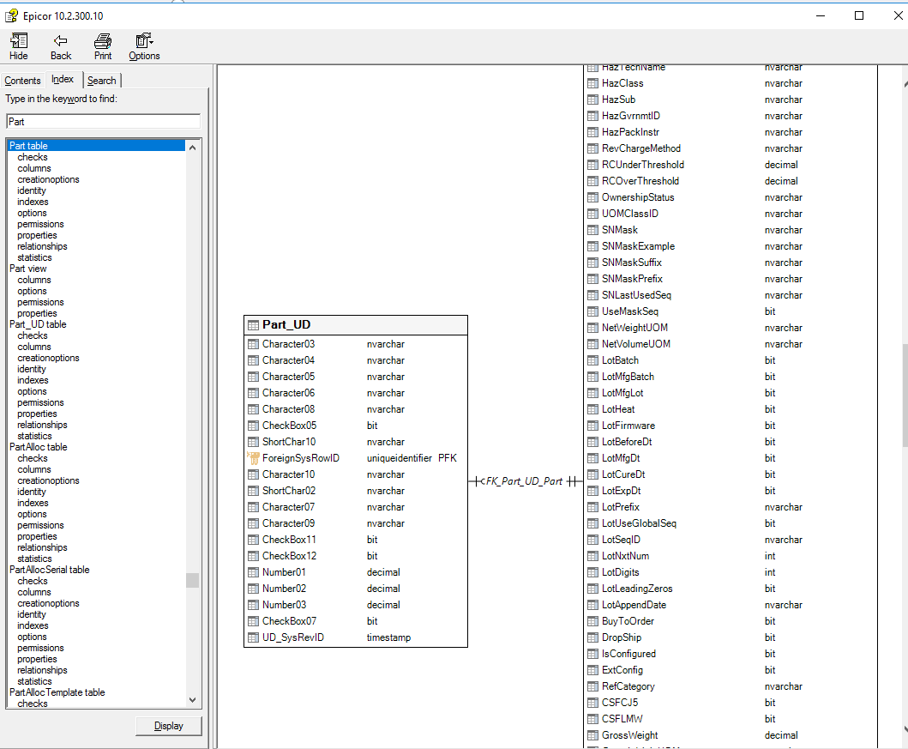Click the column icon beside RevChargeMethod
This screenshot has width=908, height=749.
coord(592,149)
